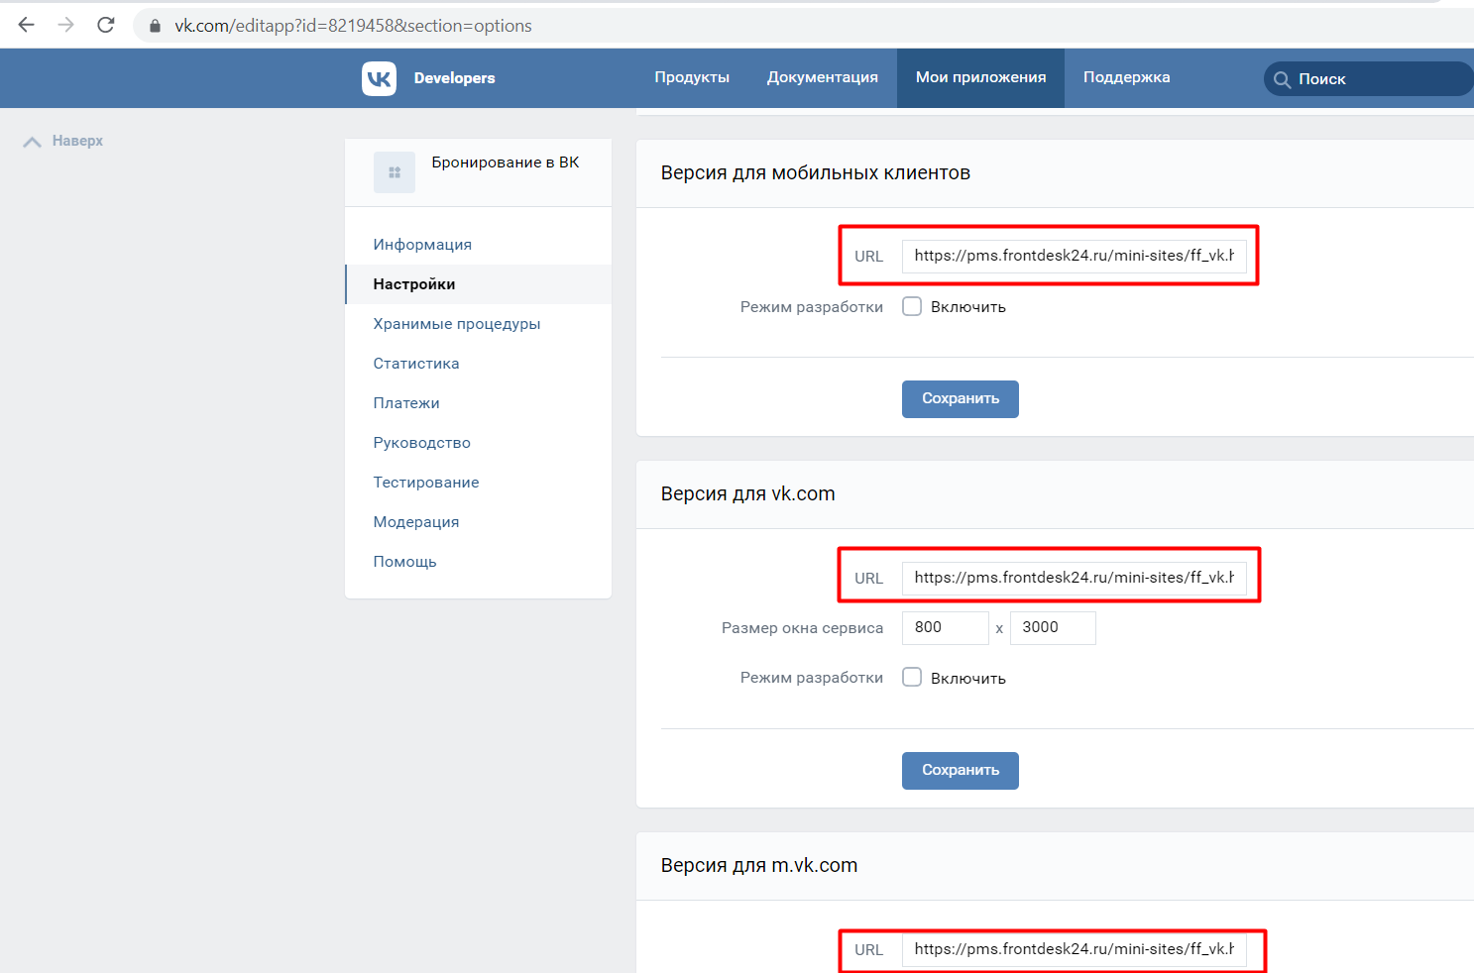The height and width of the screenshot is (973, 1474).
Task: Click the Версия для vk.com heading
Action: coord(748,494)
